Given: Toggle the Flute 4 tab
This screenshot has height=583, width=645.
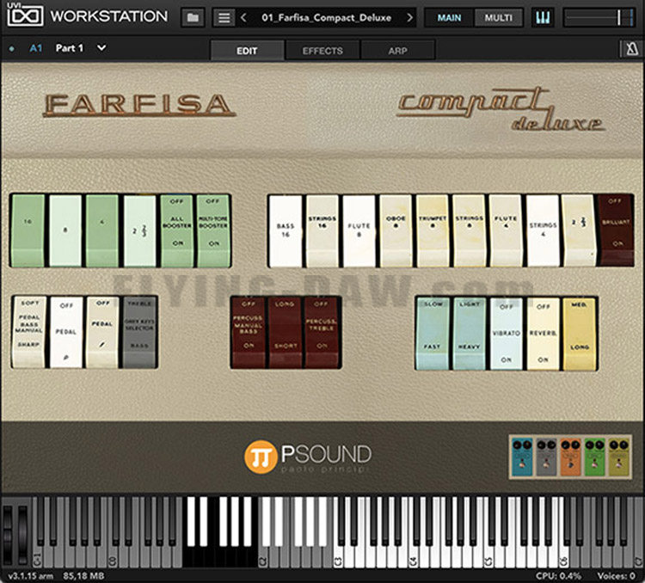Looking at the screenshot, I should tap(506, 230).
